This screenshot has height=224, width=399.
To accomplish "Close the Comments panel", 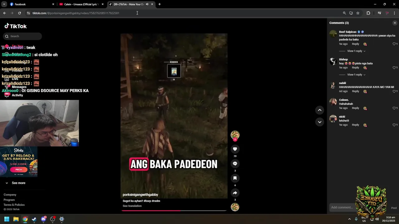I will 395,23.
